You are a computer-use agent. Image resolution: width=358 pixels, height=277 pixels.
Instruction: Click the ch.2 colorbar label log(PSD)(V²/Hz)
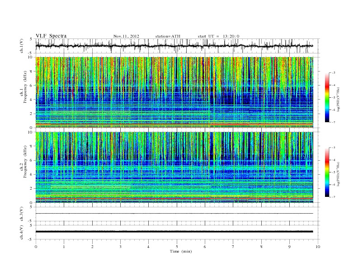[339, 174]
